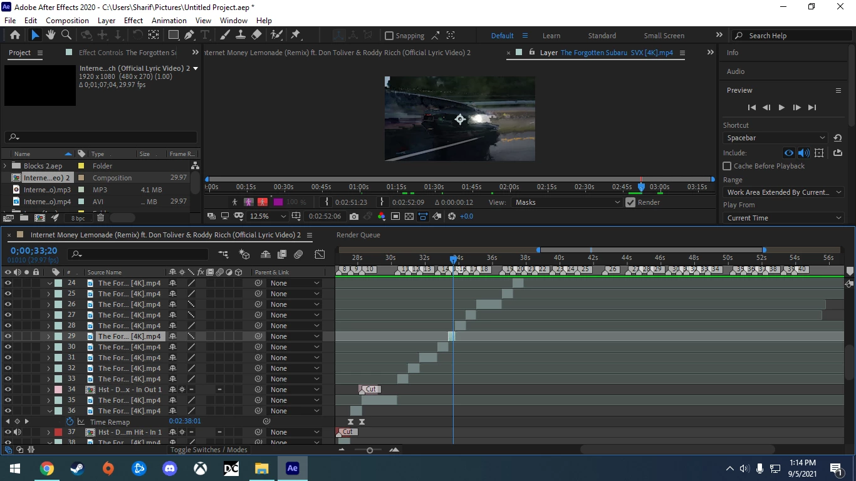
Task: Open the Animation menu
Action: coord(169,21)
